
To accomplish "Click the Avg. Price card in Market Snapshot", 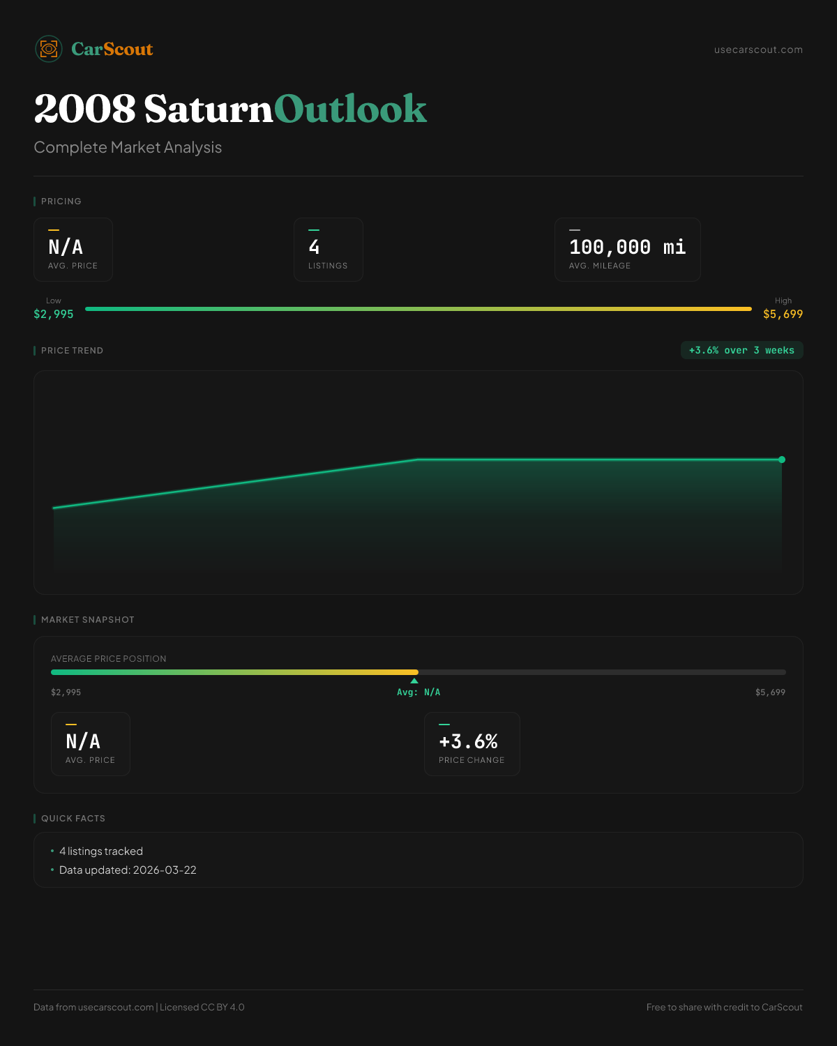I will [x=91, y=744].
